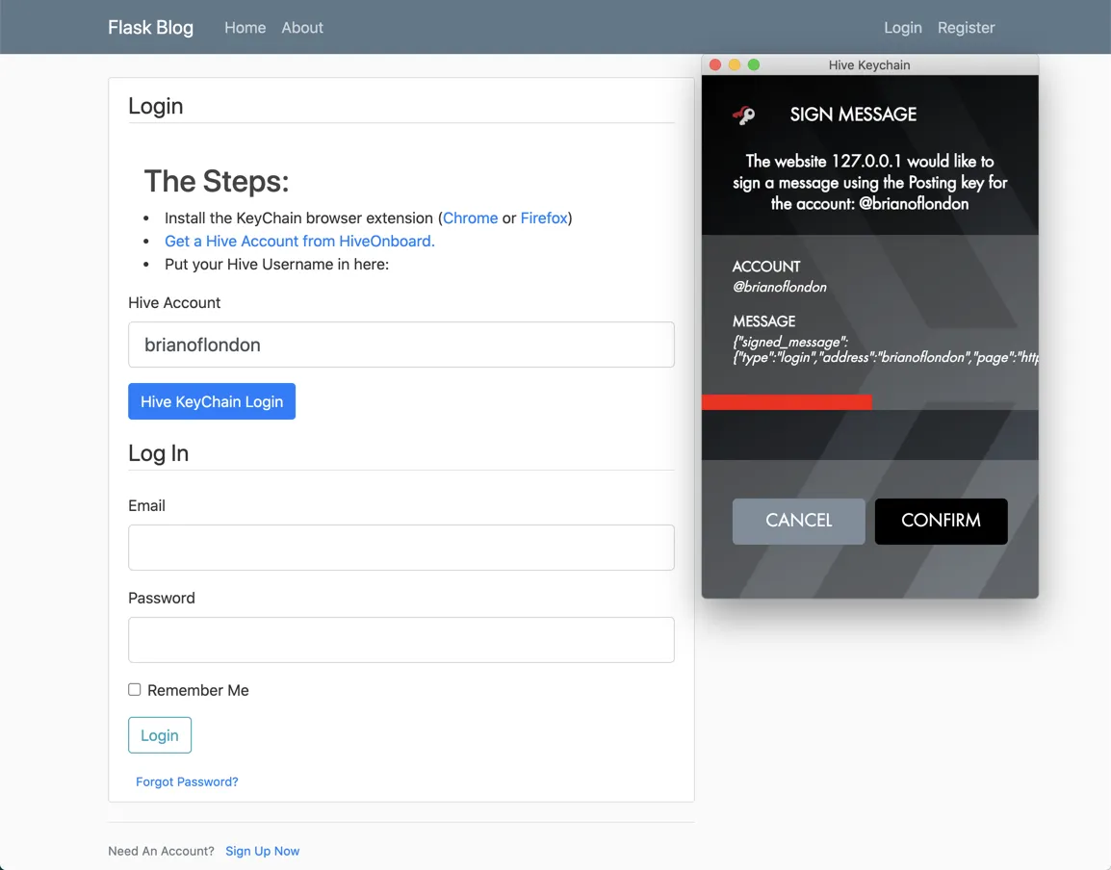This screenshot has width=1111, height=870.
Task: Click the Hive Keychain key logo icon
Action: click(x=744, y=115)
